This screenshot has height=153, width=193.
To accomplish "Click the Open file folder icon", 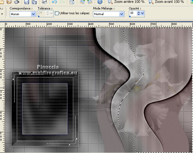I will tap(2, 2).
